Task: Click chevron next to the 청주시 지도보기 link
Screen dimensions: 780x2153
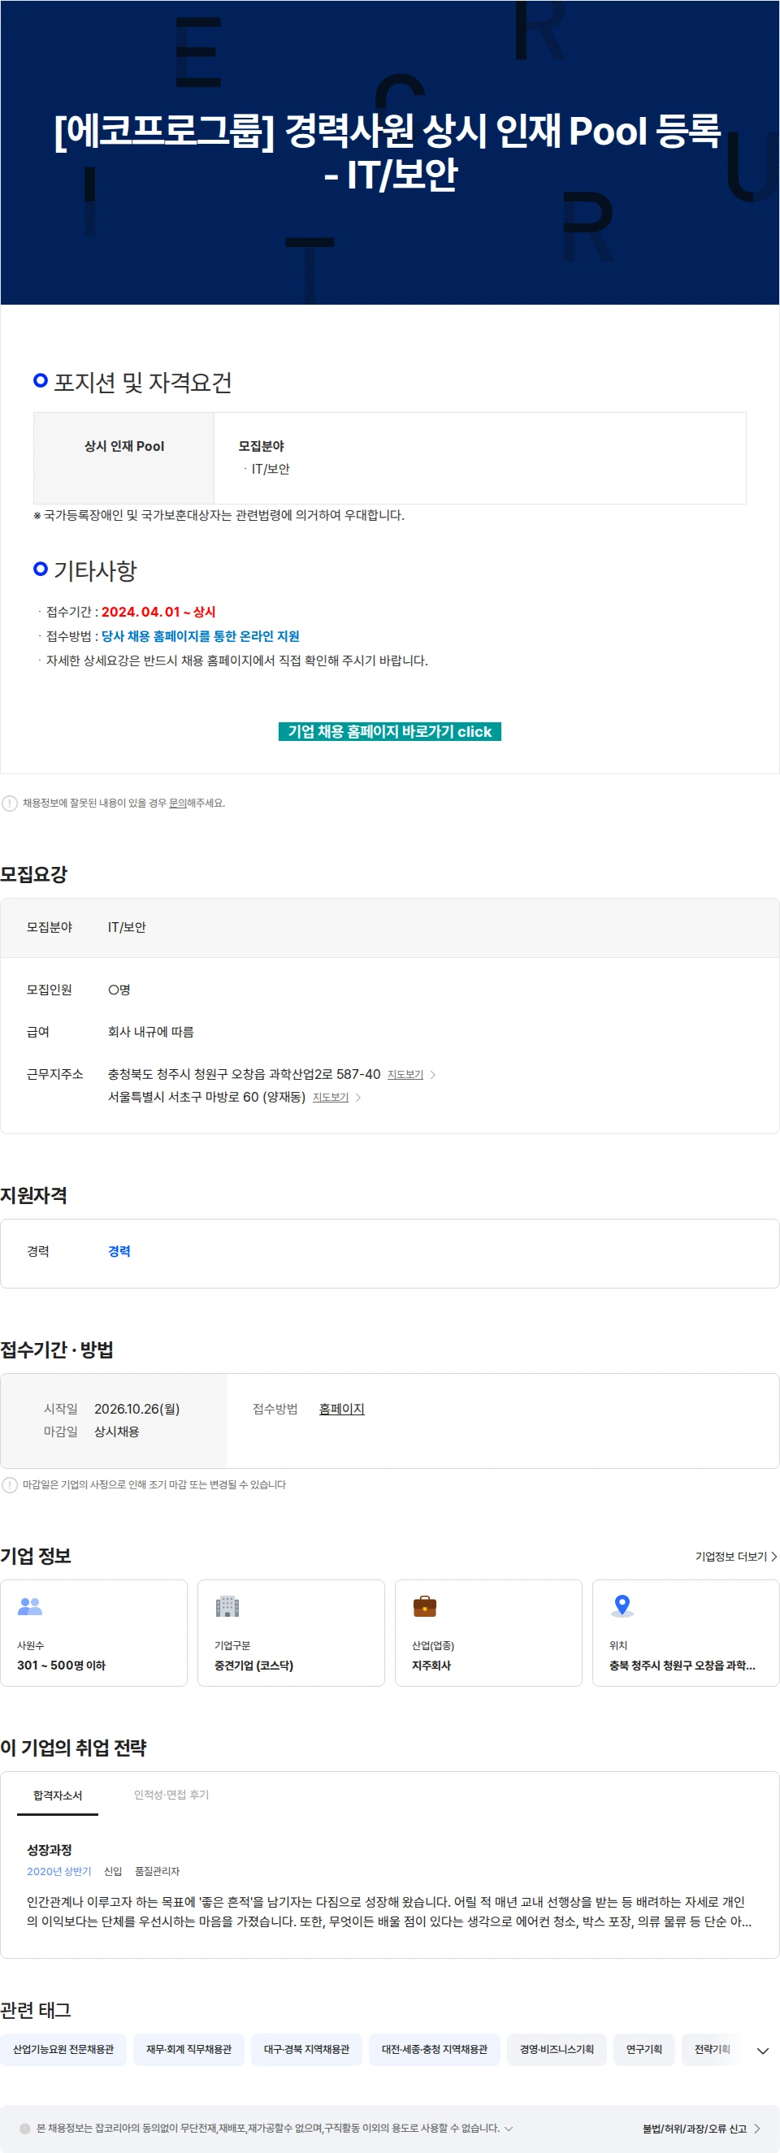Action: 433,1075
